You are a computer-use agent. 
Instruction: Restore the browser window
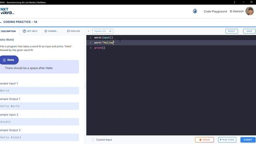(x=252, y=2)
